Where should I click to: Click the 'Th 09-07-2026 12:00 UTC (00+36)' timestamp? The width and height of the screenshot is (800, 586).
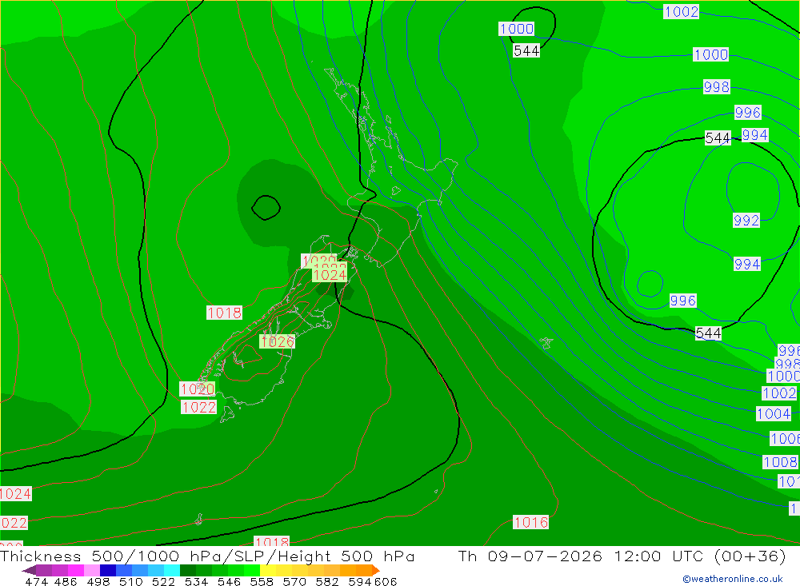[x=622, y=556]
